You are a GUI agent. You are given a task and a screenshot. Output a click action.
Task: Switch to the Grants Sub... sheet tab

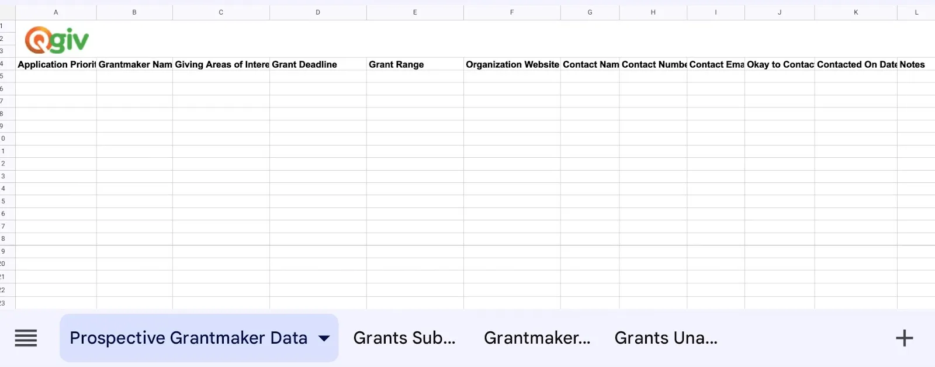click(404, 338)
